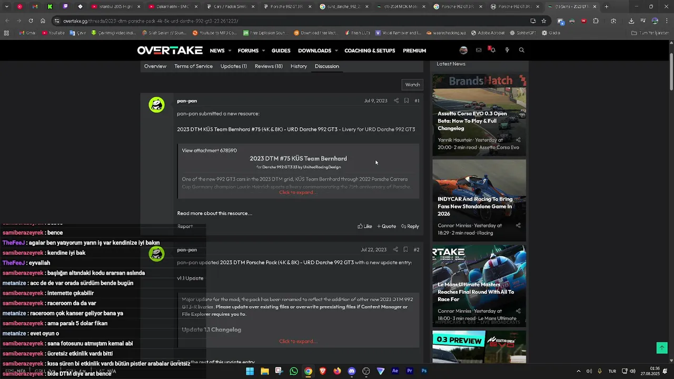The image size is (674, 379).
Task: Expand the FORUMS menu dropdown arrow
Action: pyautogui.click(x=264, y=51)
